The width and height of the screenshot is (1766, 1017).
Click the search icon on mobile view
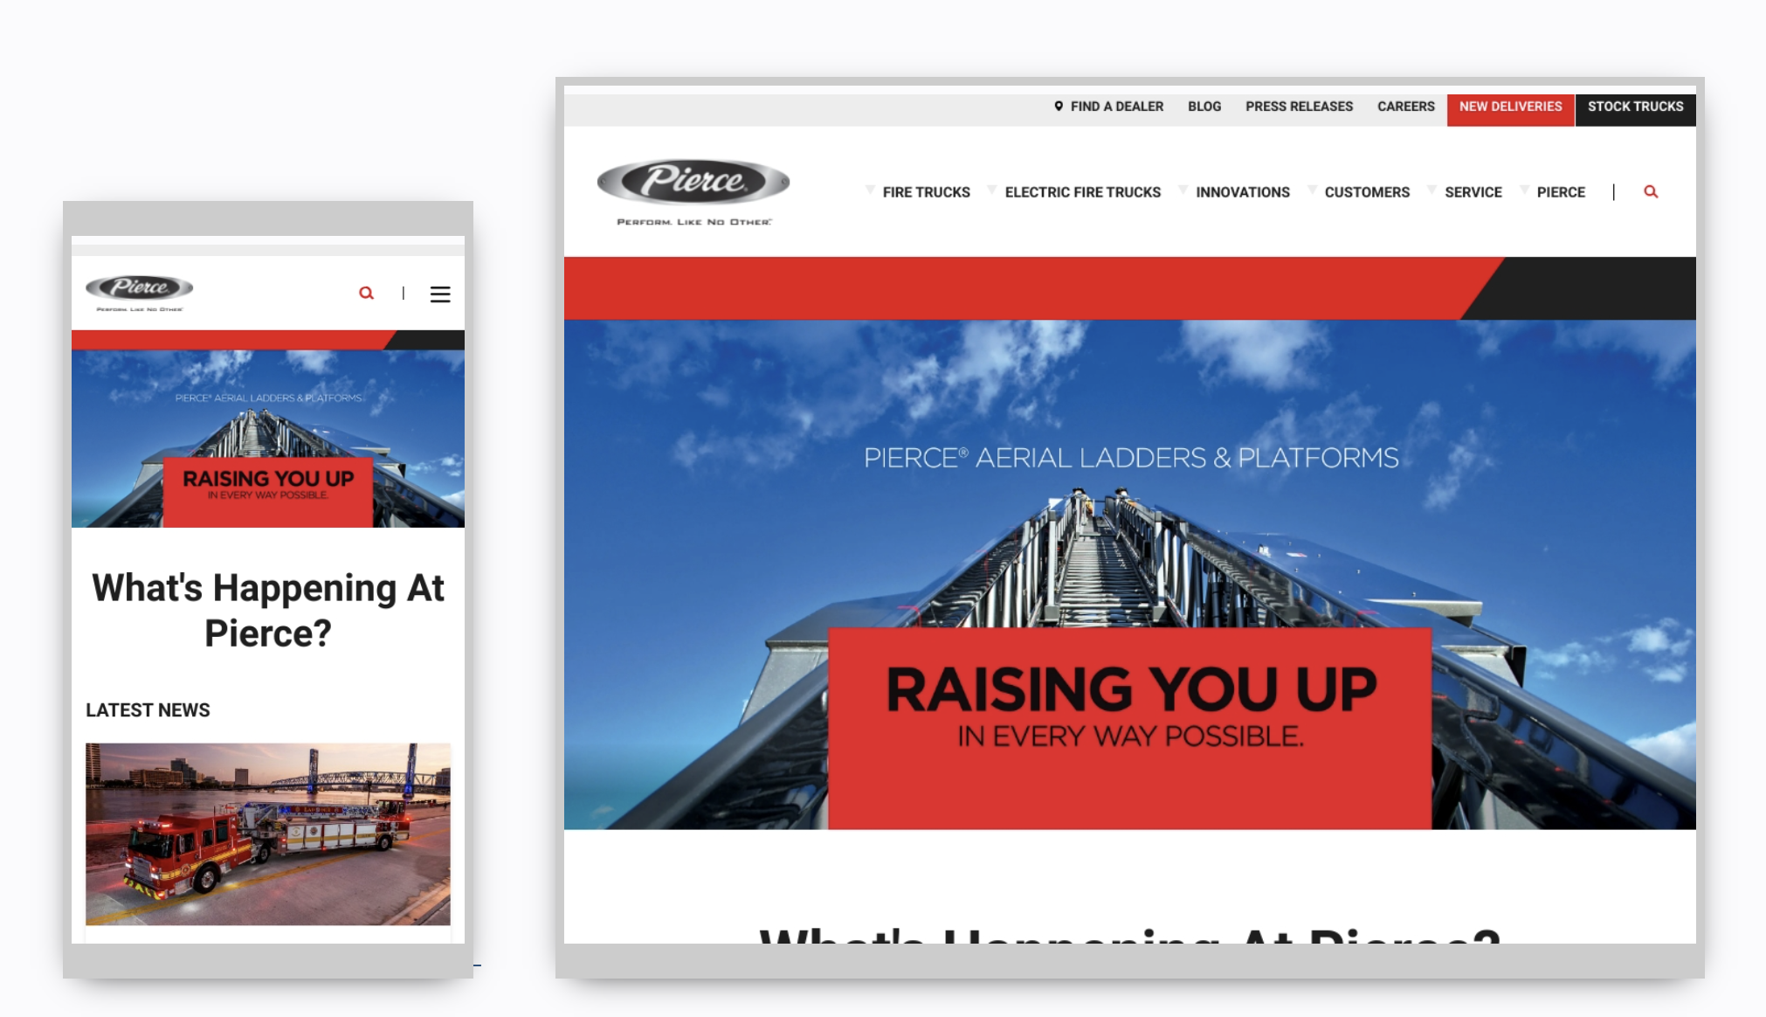366,294
